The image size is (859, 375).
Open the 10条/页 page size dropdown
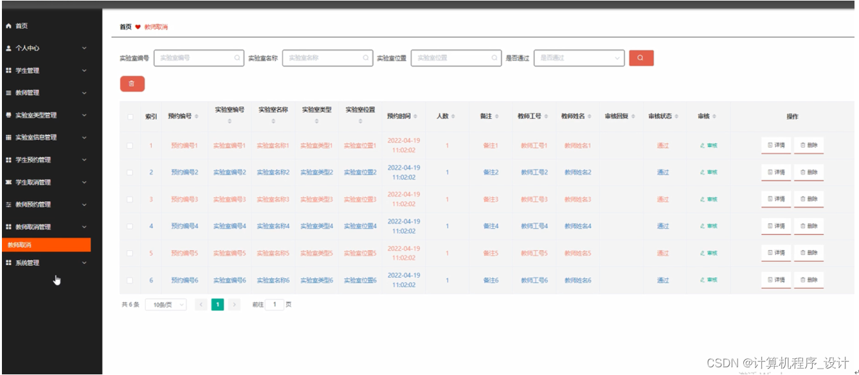click(x=166, y=304)
